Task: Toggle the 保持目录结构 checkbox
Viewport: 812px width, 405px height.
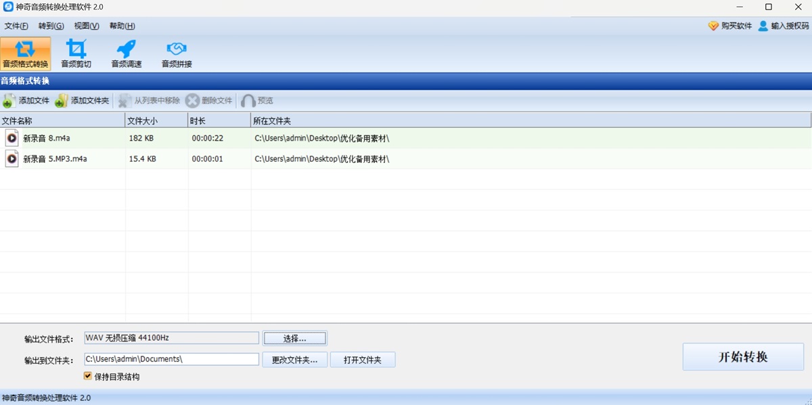Action: (x=87, y=376)
